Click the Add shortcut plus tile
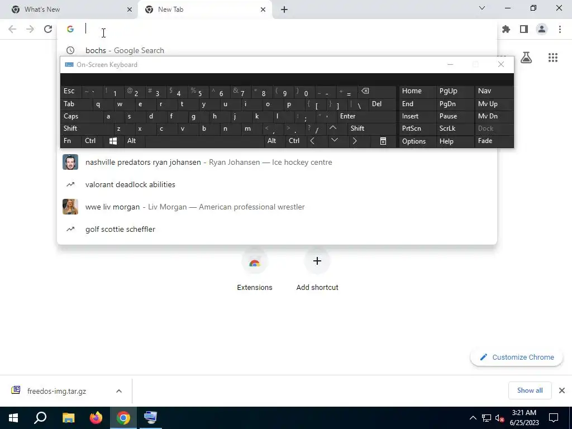The image size is (572, 429). 317,271
